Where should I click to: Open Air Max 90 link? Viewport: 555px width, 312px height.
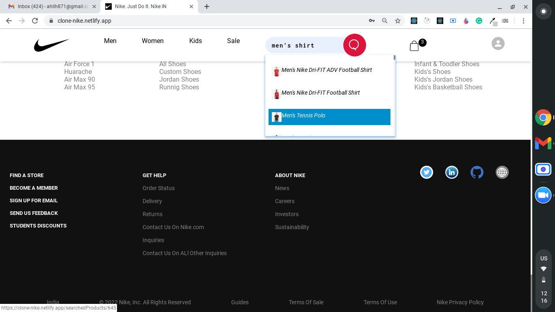point(80,79)
